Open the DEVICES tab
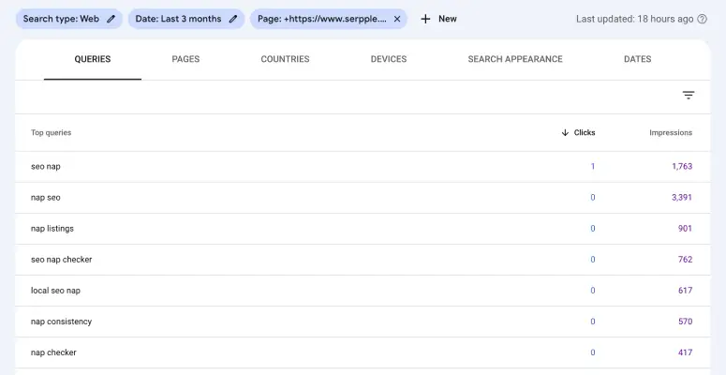Screen dimensions: 726x375 coord(389,59)
